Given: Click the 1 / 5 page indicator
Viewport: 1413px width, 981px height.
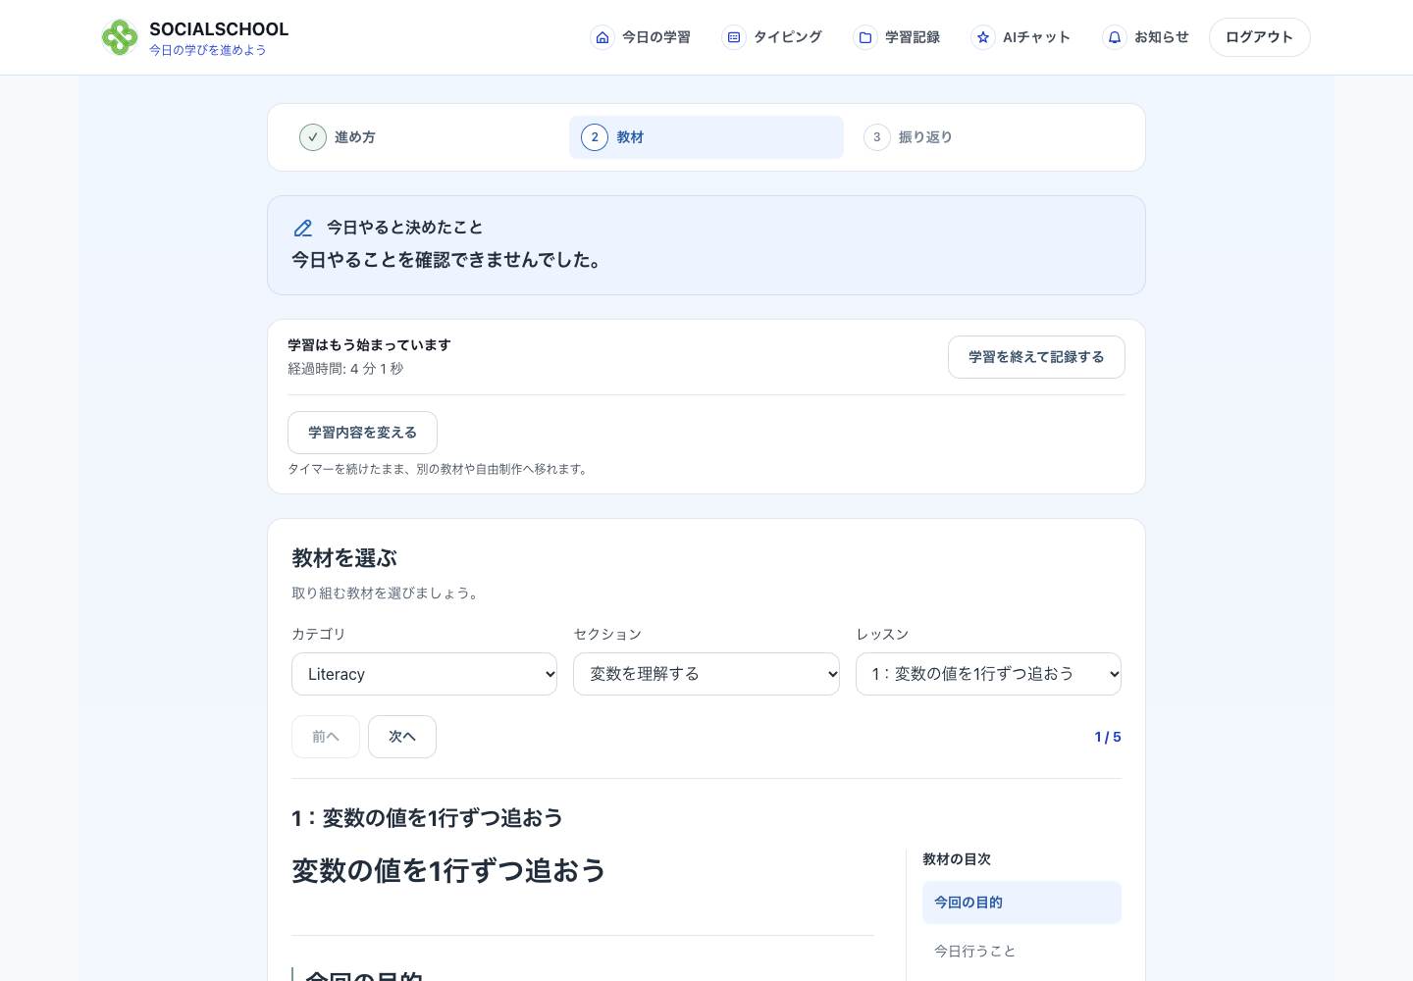Looking at the screenshot, I should pos(1108,737).
